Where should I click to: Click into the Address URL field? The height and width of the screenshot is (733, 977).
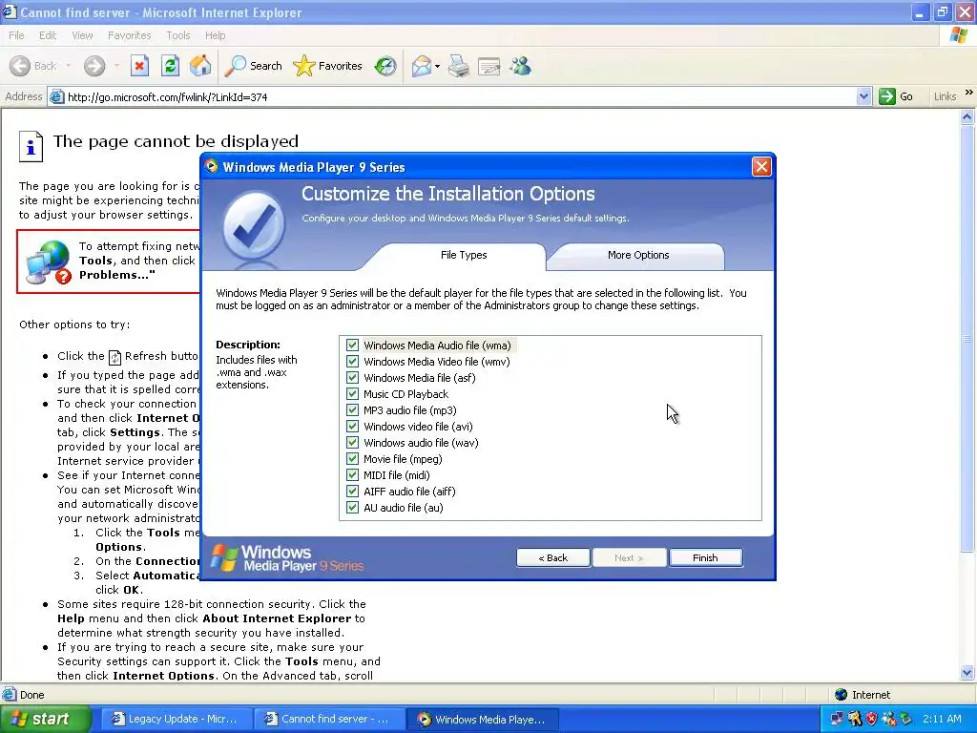461,96
